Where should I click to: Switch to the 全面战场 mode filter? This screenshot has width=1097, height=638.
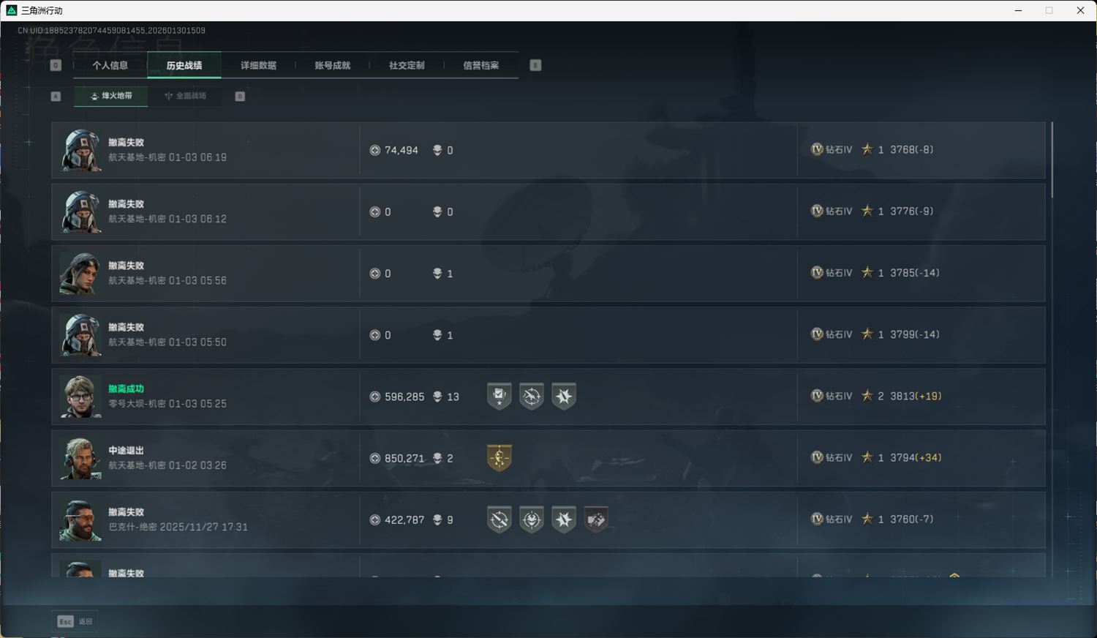[x=185, y=96]
